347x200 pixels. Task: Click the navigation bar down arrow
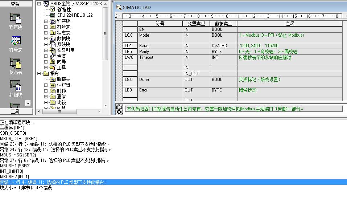coord(28,103)
